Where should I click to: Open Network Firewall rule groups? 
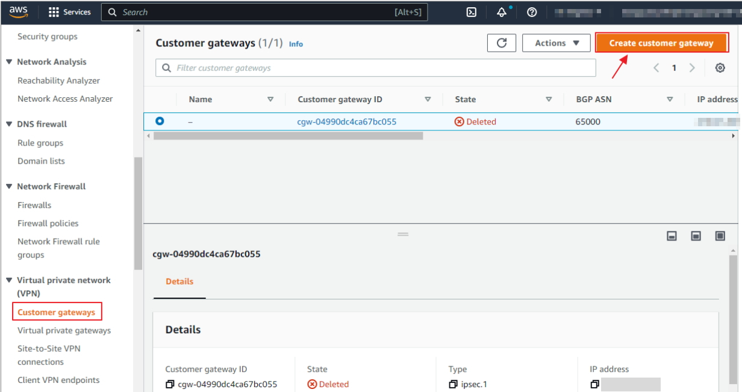click(x=58, y=248)
